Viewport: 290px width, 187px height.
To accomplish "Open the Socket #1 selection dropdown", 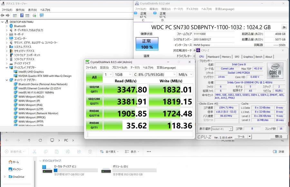I will [222, 129].
